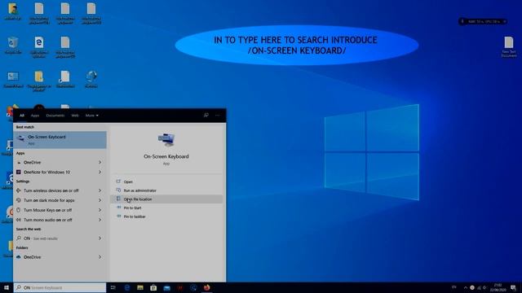
Task: Click the volume icon in system tray
Action: click(484, 287)
